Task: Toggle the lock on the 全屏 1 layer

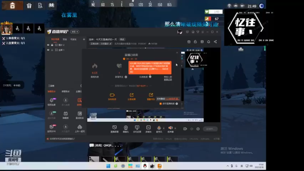Action: (x=52, y=50)
